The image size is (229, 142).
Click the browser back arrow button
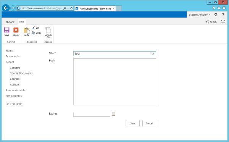[6, 8]
